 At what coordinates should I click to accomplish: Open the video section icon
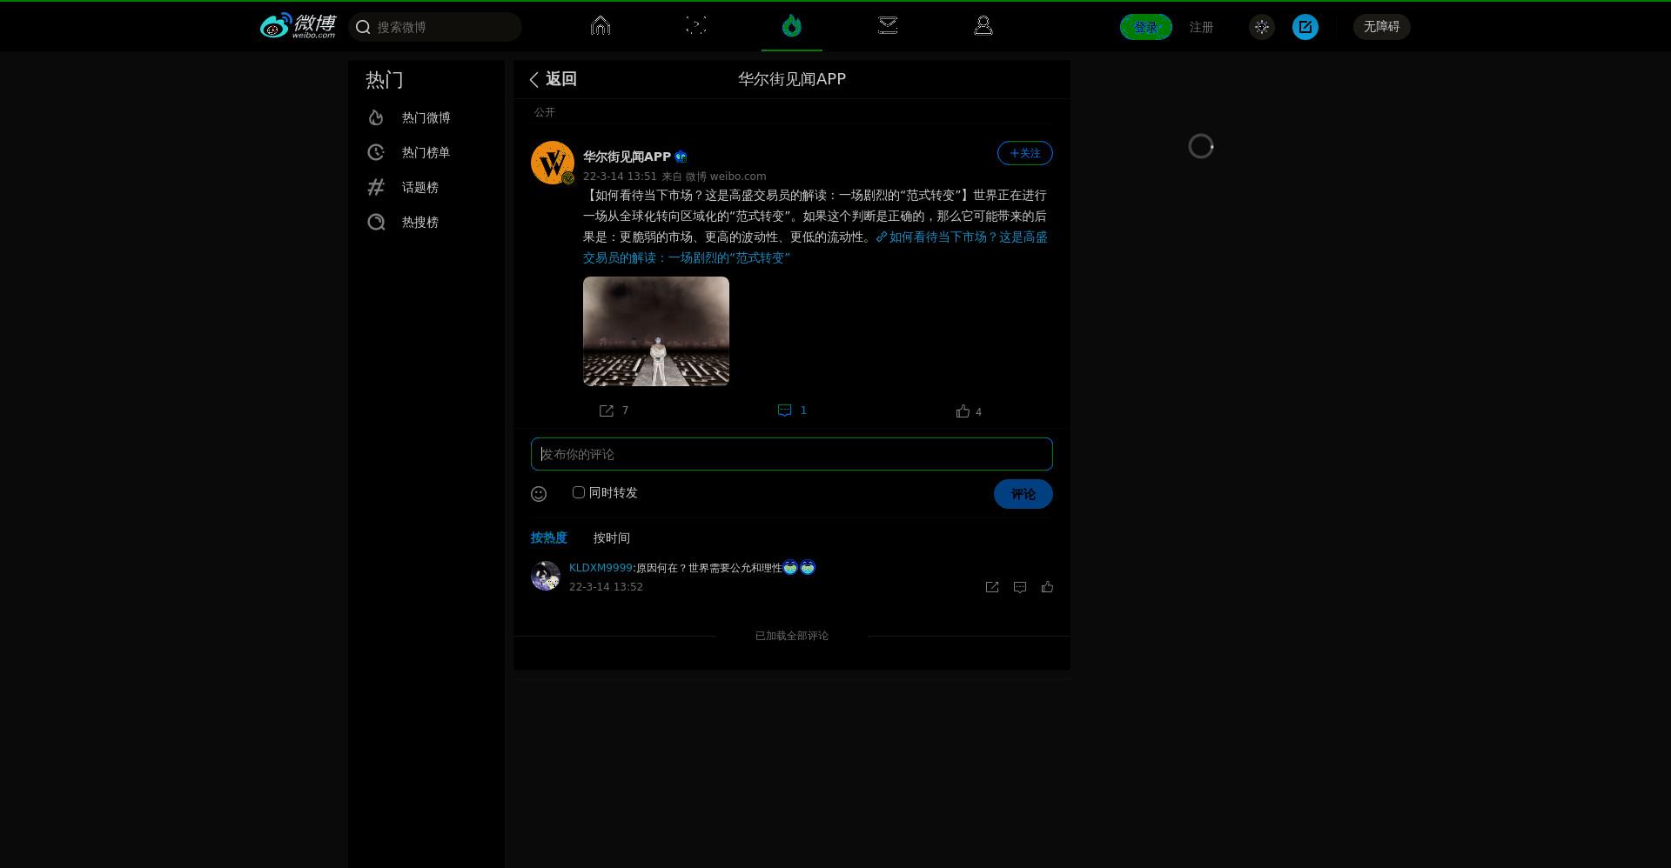pyautogui.click(x=696, y=26)
